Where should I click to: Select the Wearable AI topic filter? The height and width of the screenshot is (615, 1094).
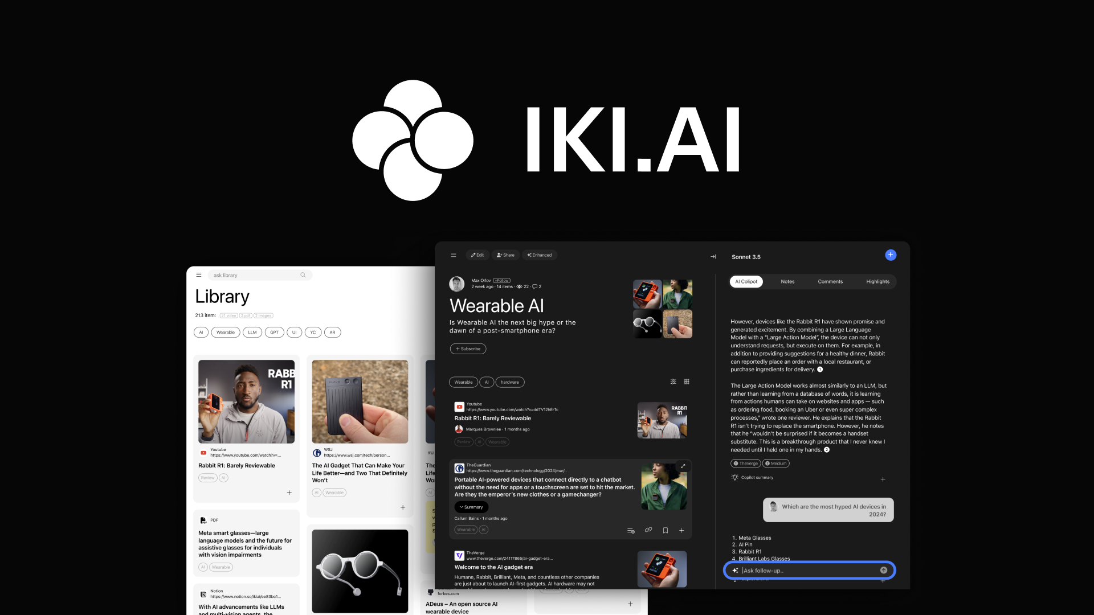226,332
